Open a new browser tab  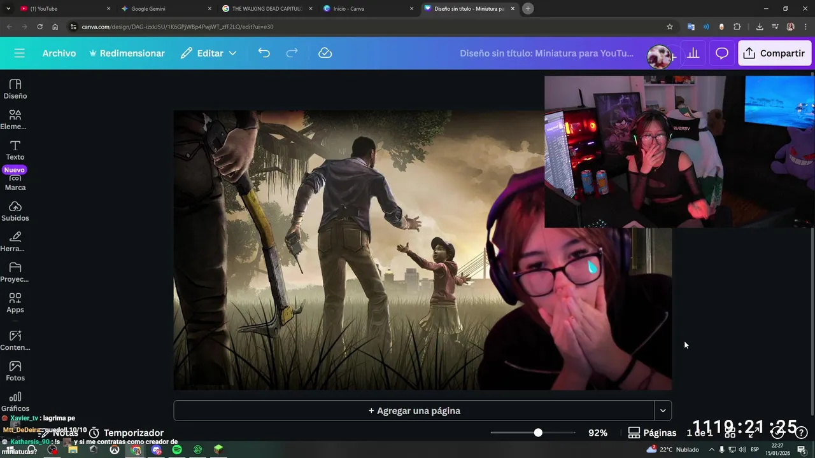pos(528,9)
